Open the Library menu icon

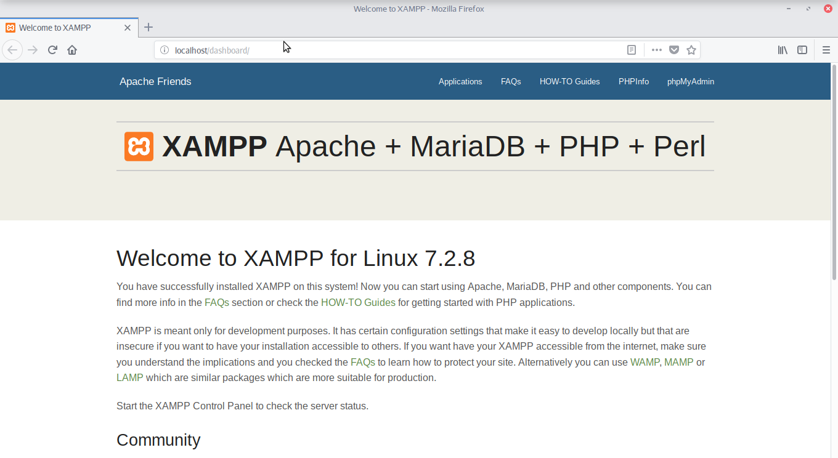tap(783, 50)
